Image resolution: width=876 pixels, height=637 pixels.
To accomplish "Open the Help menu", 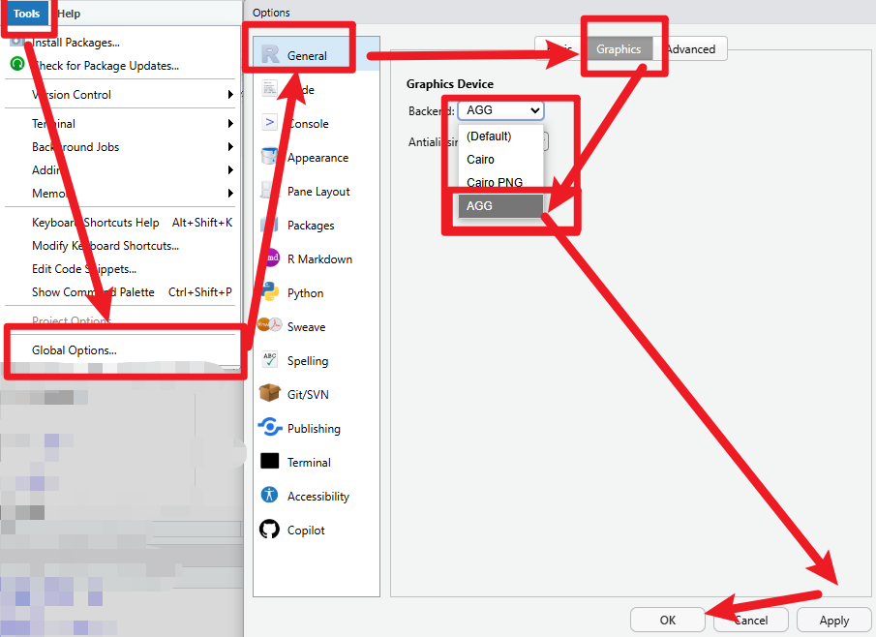I will coord(69,14).
